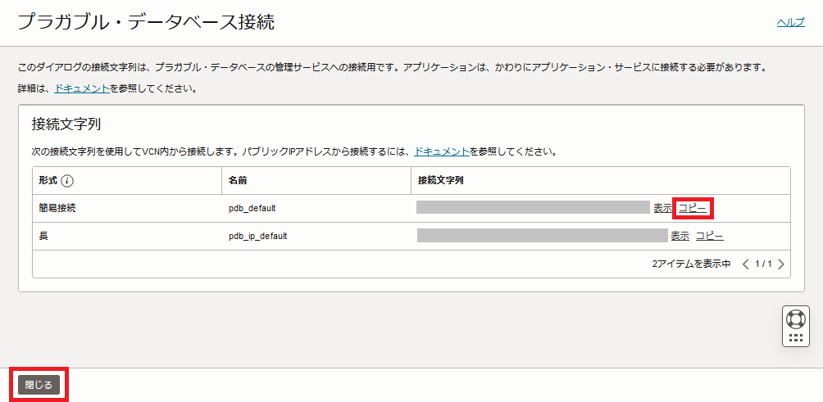This screenshot has width=823, height=402.
Task: Open the ドキュメント link about public IP connection
Action: point(442,151)
